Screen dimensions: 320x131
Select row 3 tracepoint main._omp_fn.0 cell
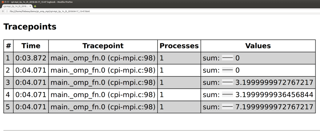click(x=103, y=83)
